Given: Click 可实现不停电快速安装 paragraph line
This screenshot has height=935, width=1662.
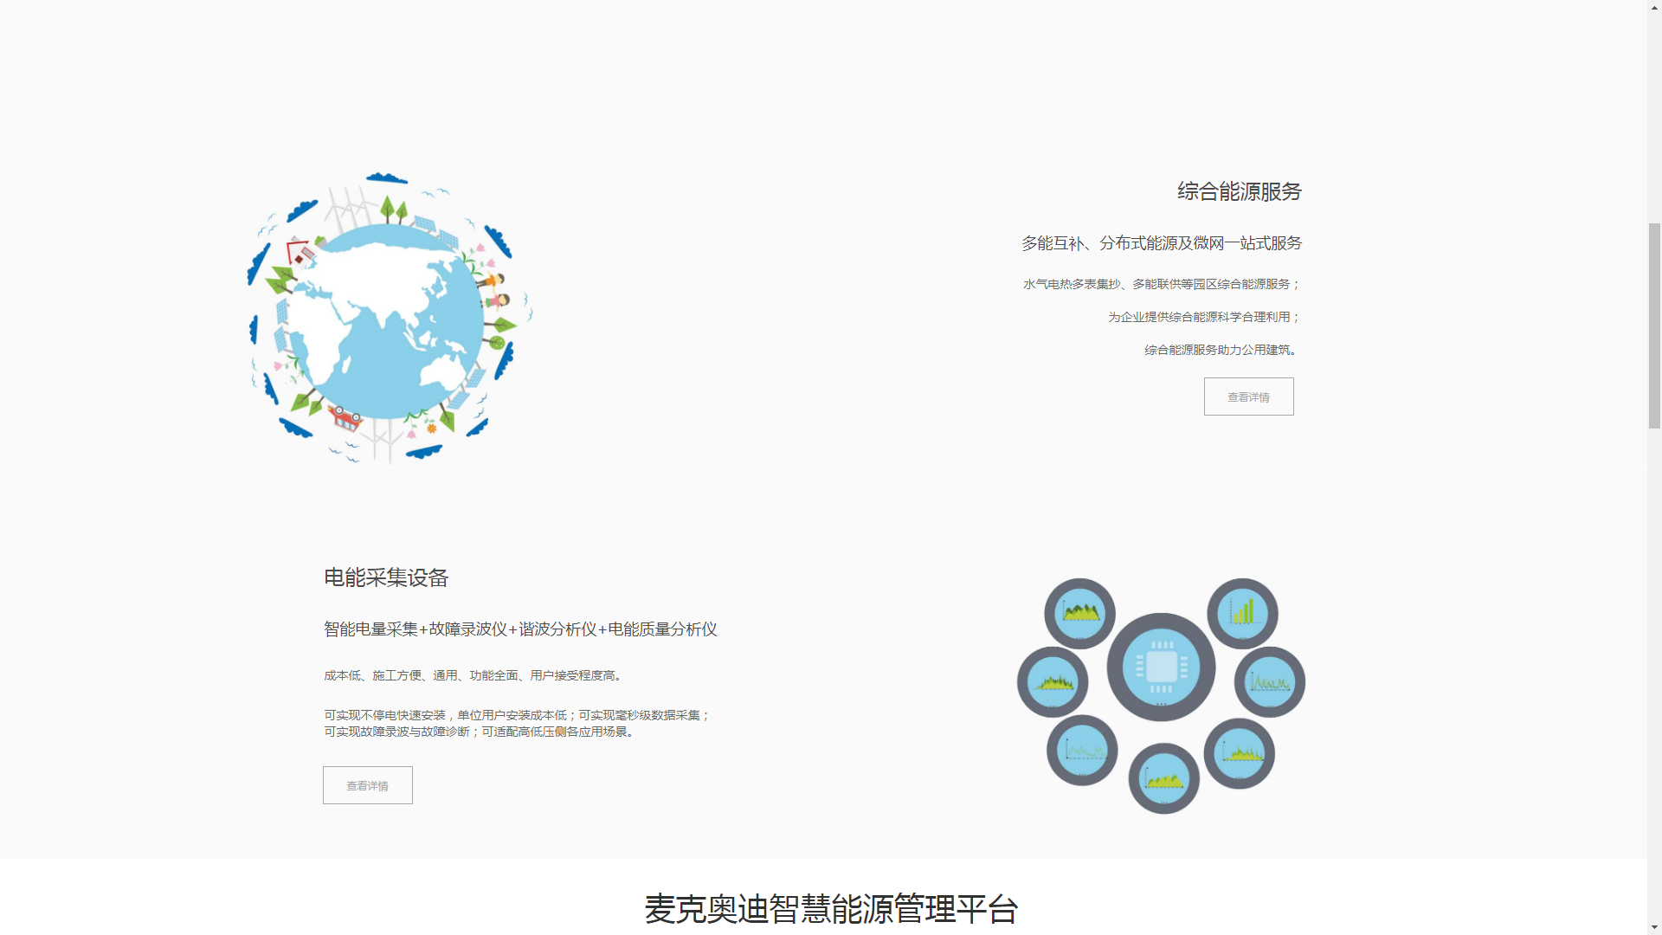Looking at the screenshot, I should (x=518, y=715).
